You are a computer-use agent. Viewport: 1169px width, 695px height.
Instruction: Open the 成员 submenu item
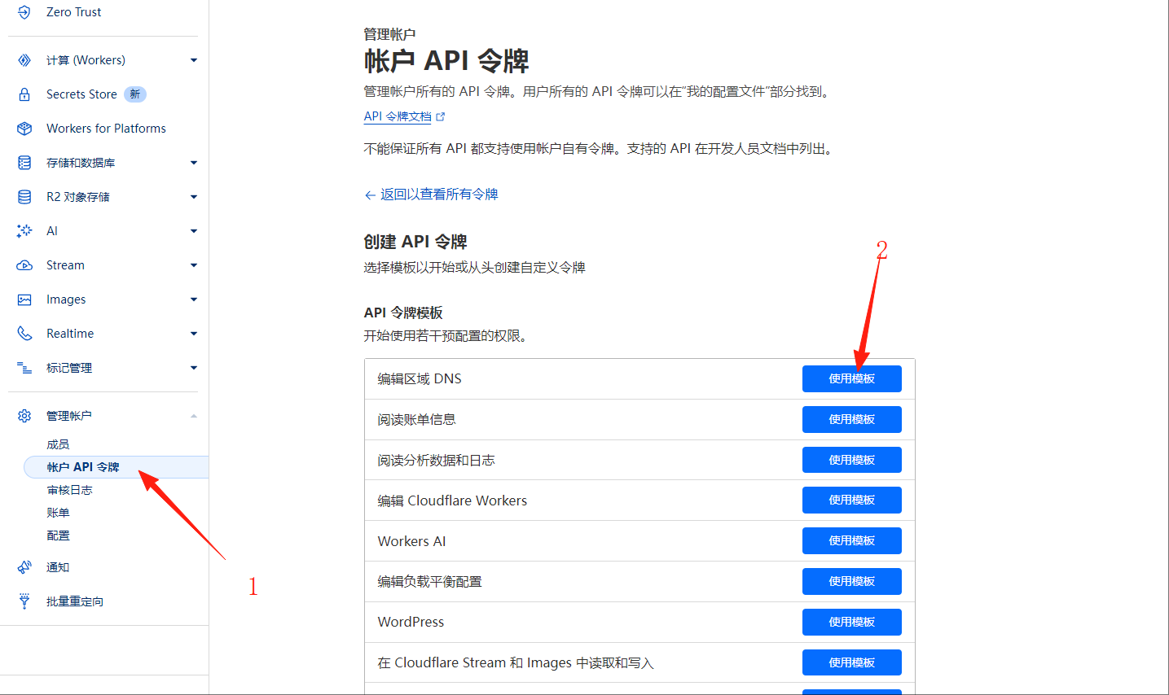(x=58, y=444)
